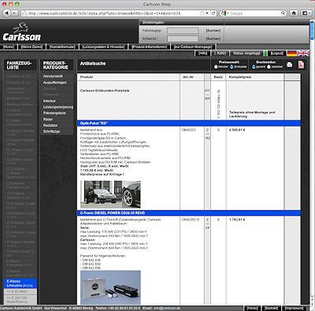315x311 pixels.
Task: Select the Händler price radio button
Action: pyautogui.click(x=216, y=67)
